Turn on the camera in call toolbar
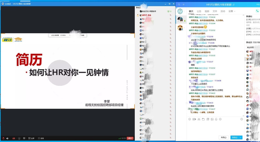260x142 pixels. (13, 138)
